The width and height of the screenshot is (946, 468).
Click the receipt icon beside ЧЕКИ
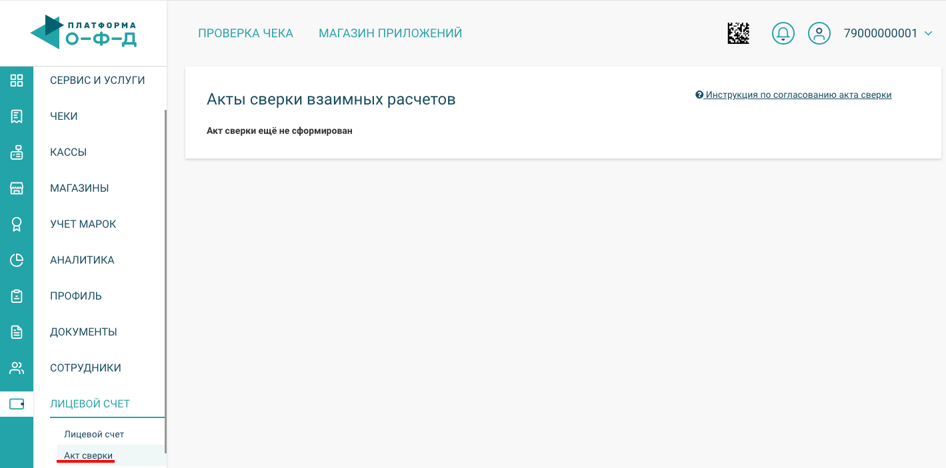click(17, 117)
